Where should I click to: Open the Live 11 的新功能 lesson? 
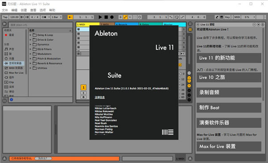[x=229, y=58]
